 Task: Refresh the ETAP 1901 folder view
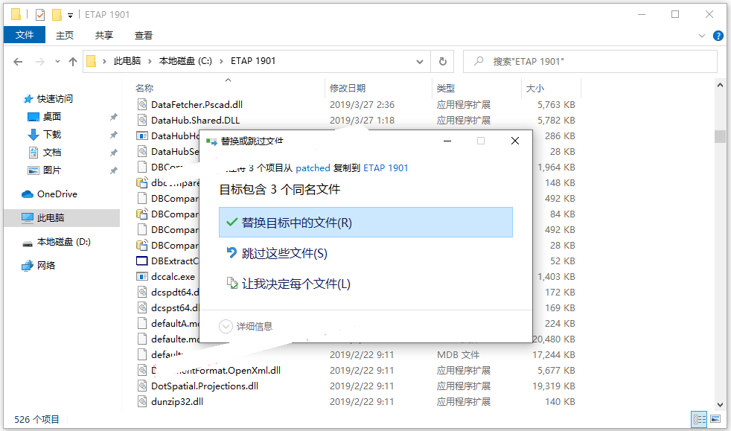442,62
